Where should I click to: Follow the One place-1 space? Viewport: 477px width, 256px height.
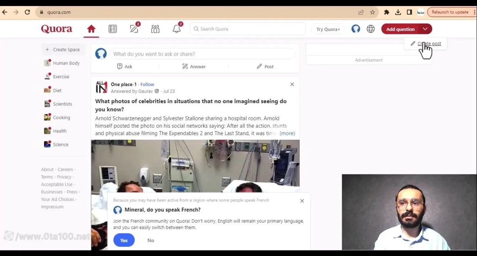click(x=147, y=84)
